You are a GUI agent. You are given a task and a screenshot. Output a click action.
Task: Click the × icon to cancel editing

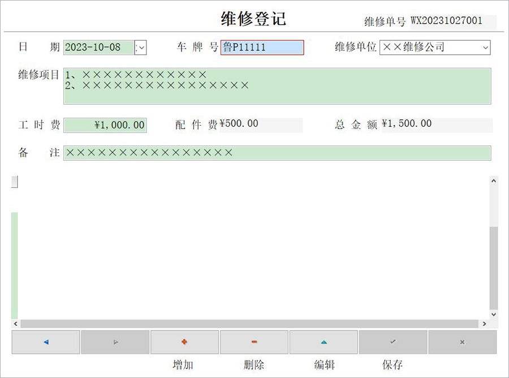(462, 342)
